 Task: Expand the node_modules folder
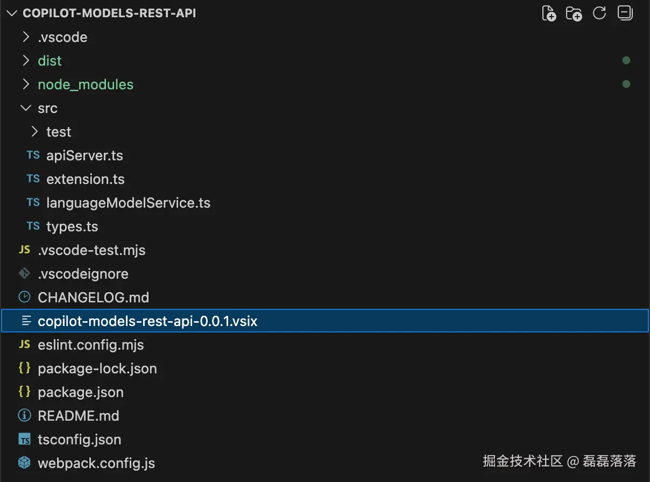[26, 84]
